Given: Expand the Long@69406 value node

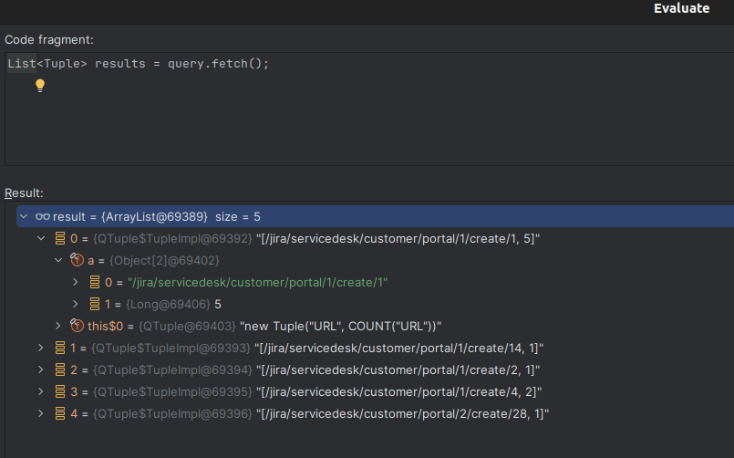Looking at the screenshot, I should 76,304.
